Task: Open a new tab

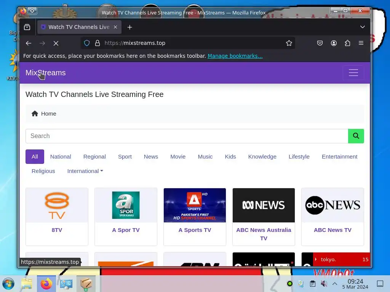Action: (x=129, y=27)
